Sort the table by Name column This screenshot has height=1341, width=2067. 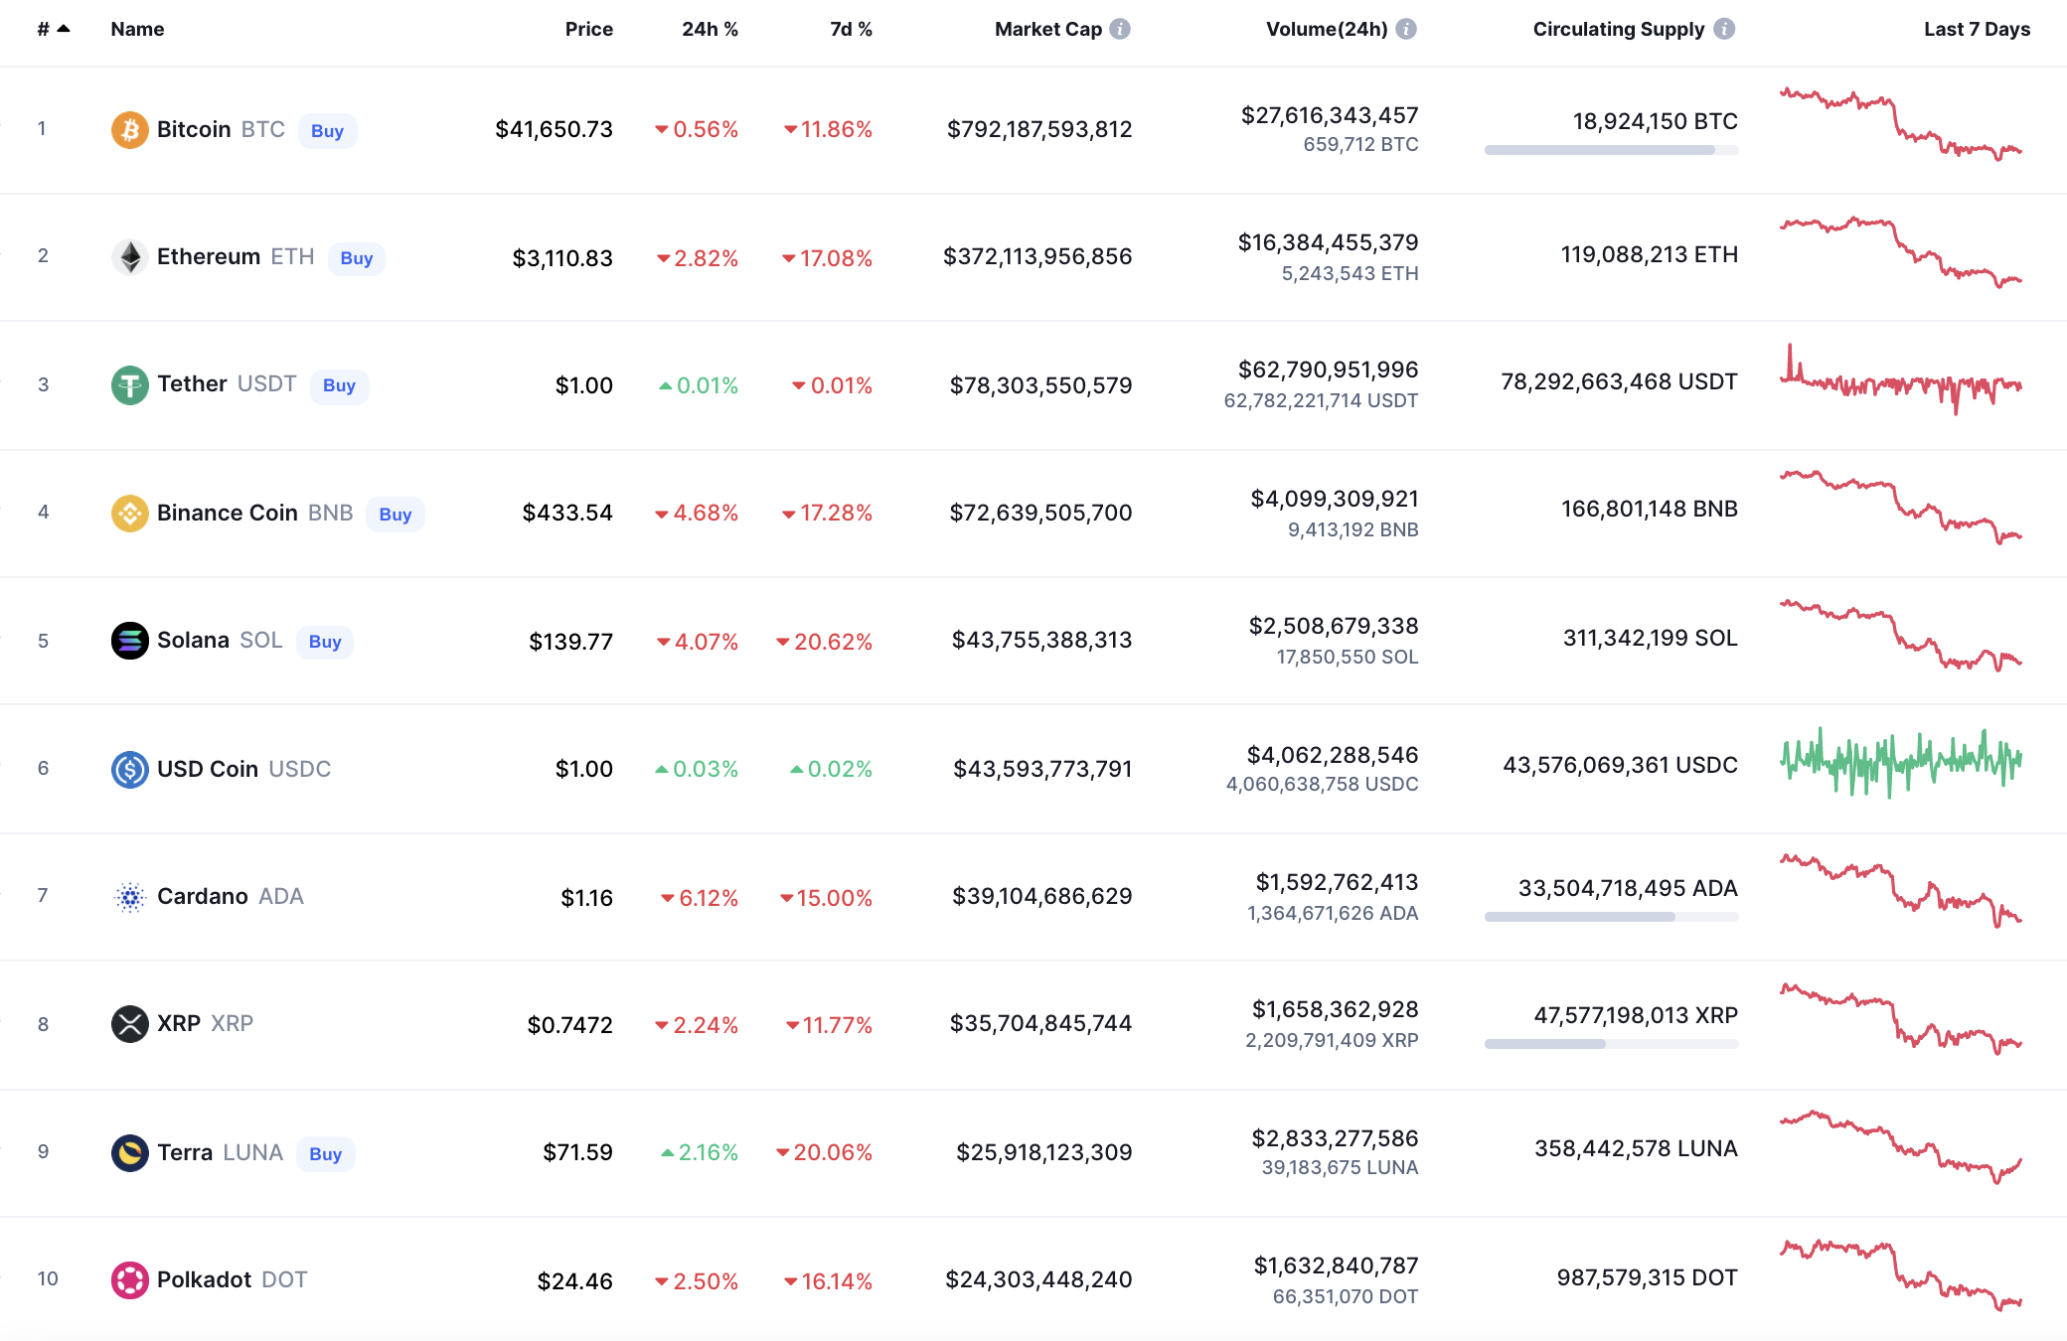[x=137, y=29]
